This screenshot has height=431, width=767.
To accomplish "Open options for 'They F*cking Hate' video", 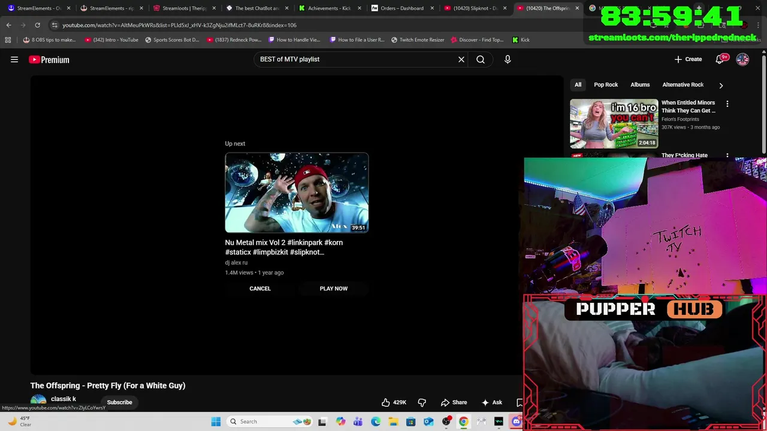I will coord(727,156).
